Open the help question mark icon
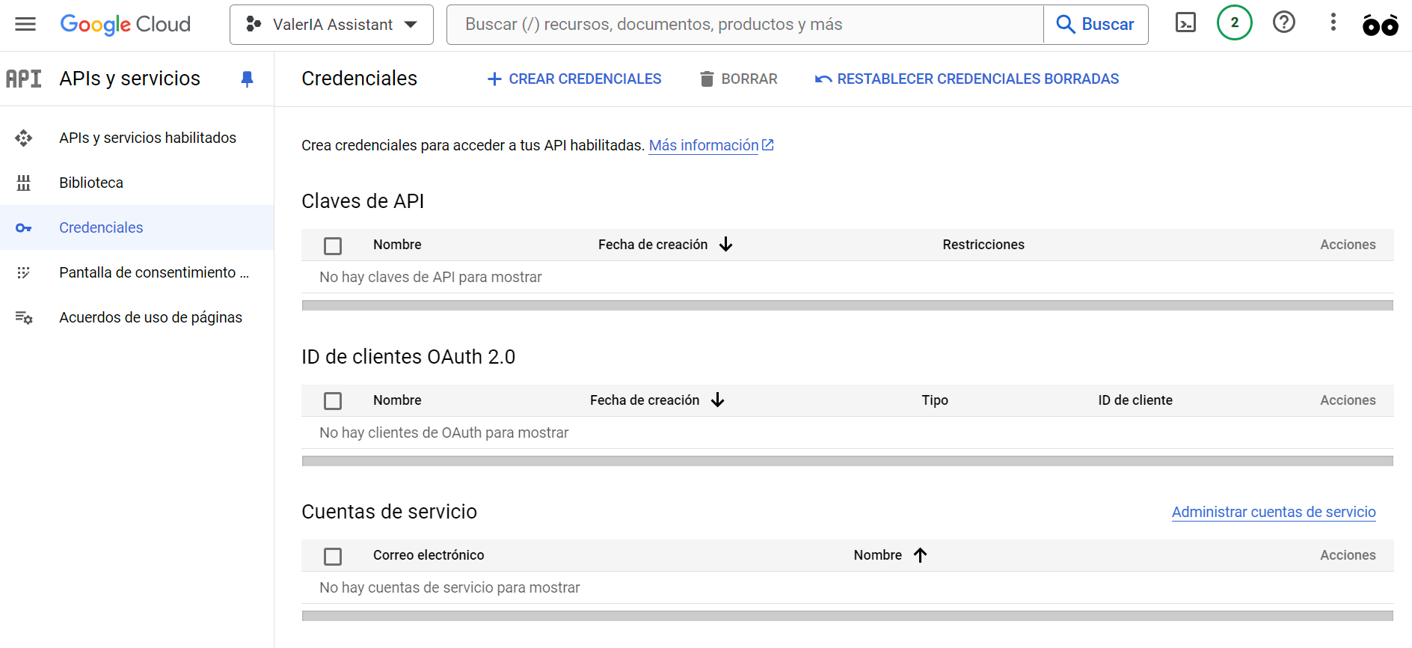 tap(1284, 22)
